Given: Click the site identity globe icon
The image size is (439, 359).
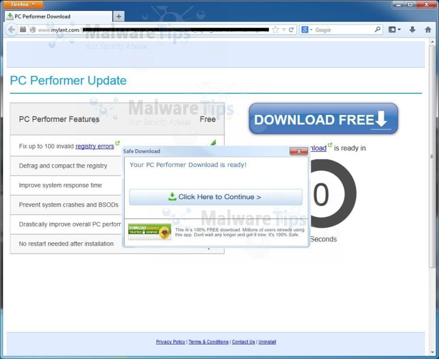Looking at the screenshot, I should tap(33, 30).
